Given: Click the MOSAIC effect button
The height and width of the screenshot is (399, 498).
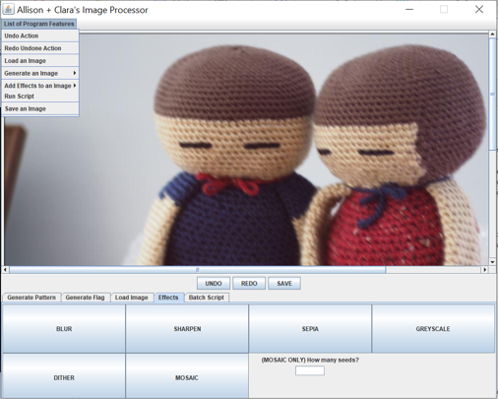Looking at the screenshot, I should click(187, 377).
